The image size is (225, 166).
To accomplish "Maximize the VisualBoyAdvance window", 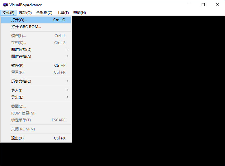I will (x=203, y=5).
